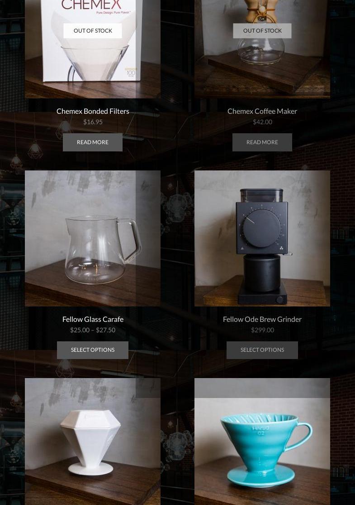Screen dimensions: 355x505
Task: Click Read More under Chemex Coffee Maker
Action: pos(262,142)
